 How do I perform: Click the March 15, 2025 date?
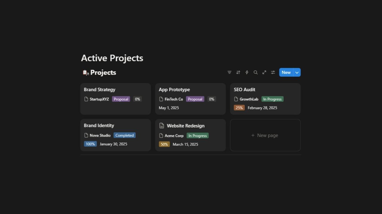(185, 144)
